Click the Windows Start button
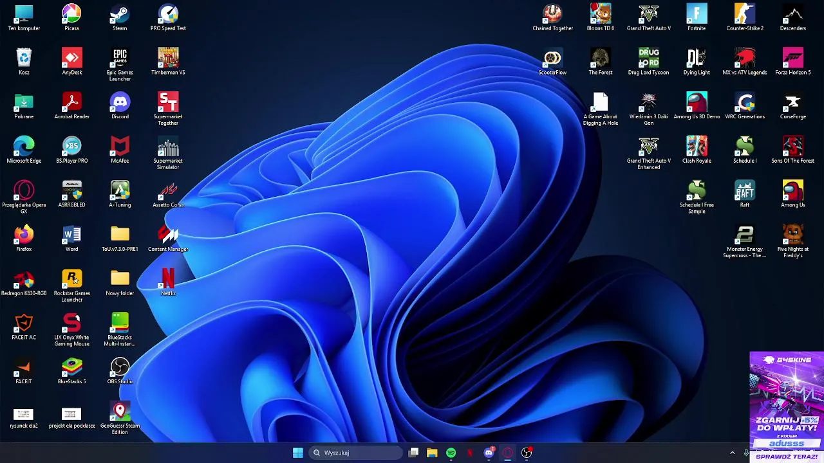This screenshot has width=824, height=463. point(298,453)
